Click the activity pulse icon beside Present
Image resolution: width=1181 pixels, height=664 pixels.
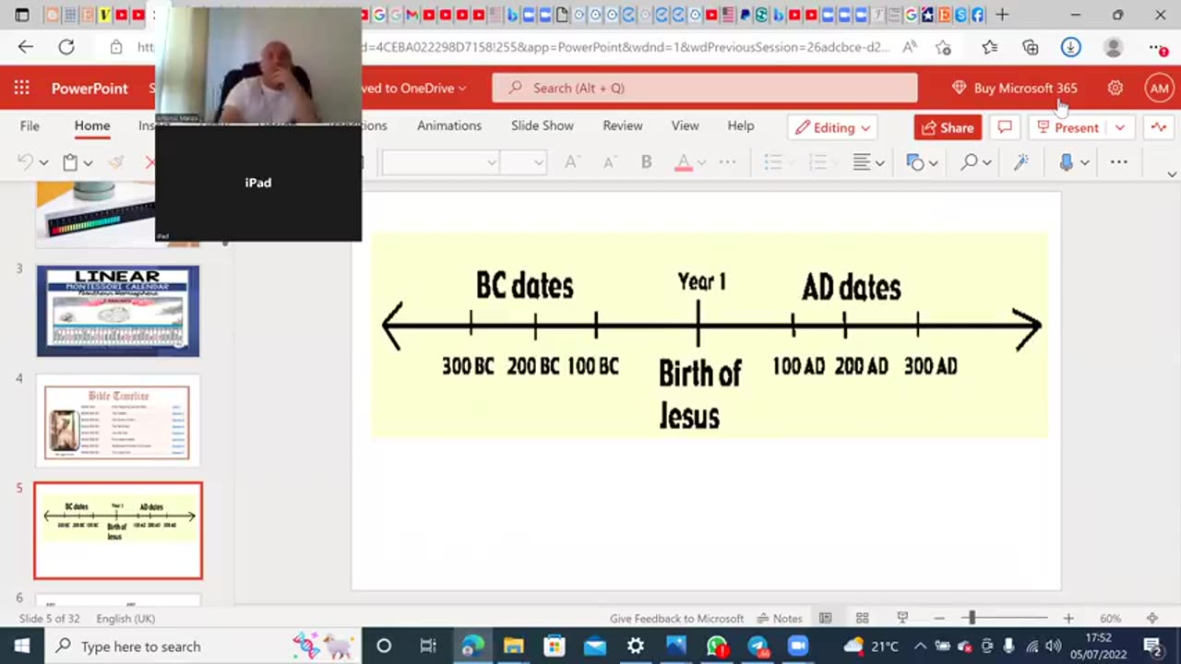1159,127
